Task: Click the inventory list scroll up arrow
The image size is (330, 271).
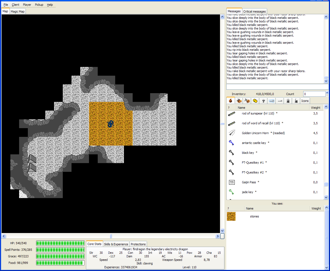Action: coord(326,107)
